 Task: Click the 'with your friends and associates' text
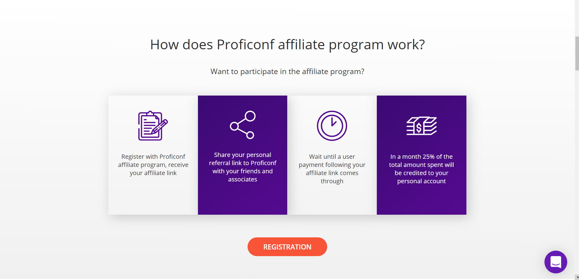pyautogui.click(x=242, y=175)
